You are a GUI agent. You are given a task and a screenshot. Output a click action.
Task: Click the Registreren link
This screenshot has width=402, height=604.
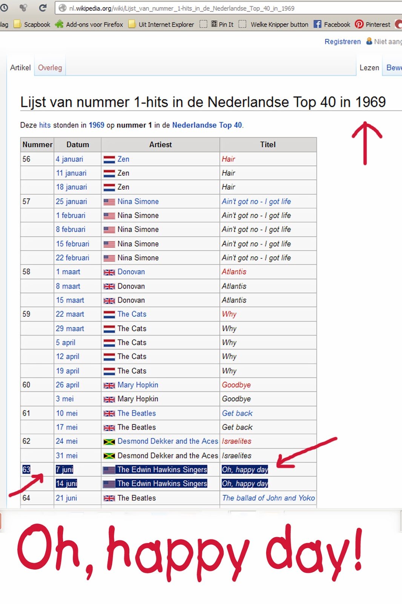click(342, 42)
